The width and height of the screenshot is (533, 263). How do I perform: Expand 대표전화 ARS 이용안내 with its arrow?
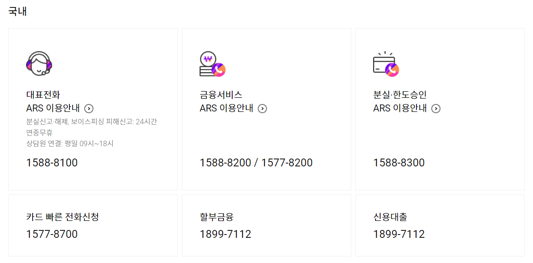tap(89, 109)
